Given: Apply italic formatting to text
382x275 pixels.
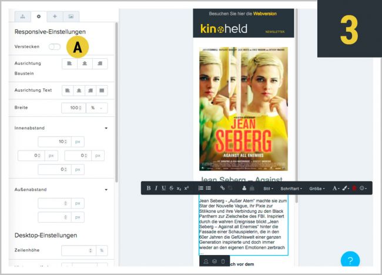Looking at the screenshot, I should (x=156, y=188).
